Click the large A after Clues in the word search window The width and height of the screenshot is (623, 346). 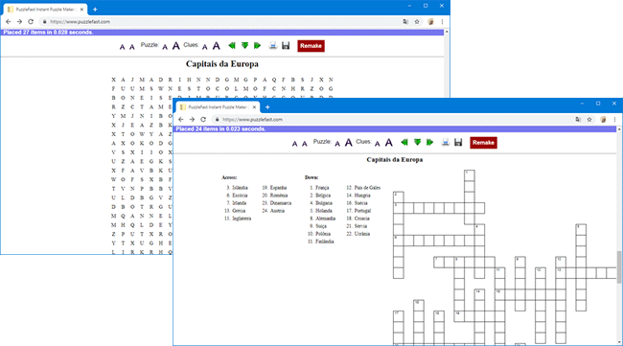point(217,46)
